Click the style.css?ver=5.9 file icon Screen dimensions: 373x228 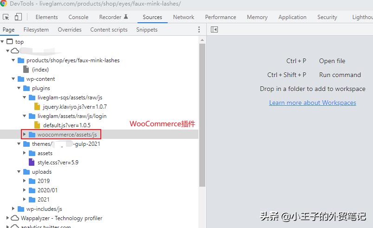click(x=32, y=163)
